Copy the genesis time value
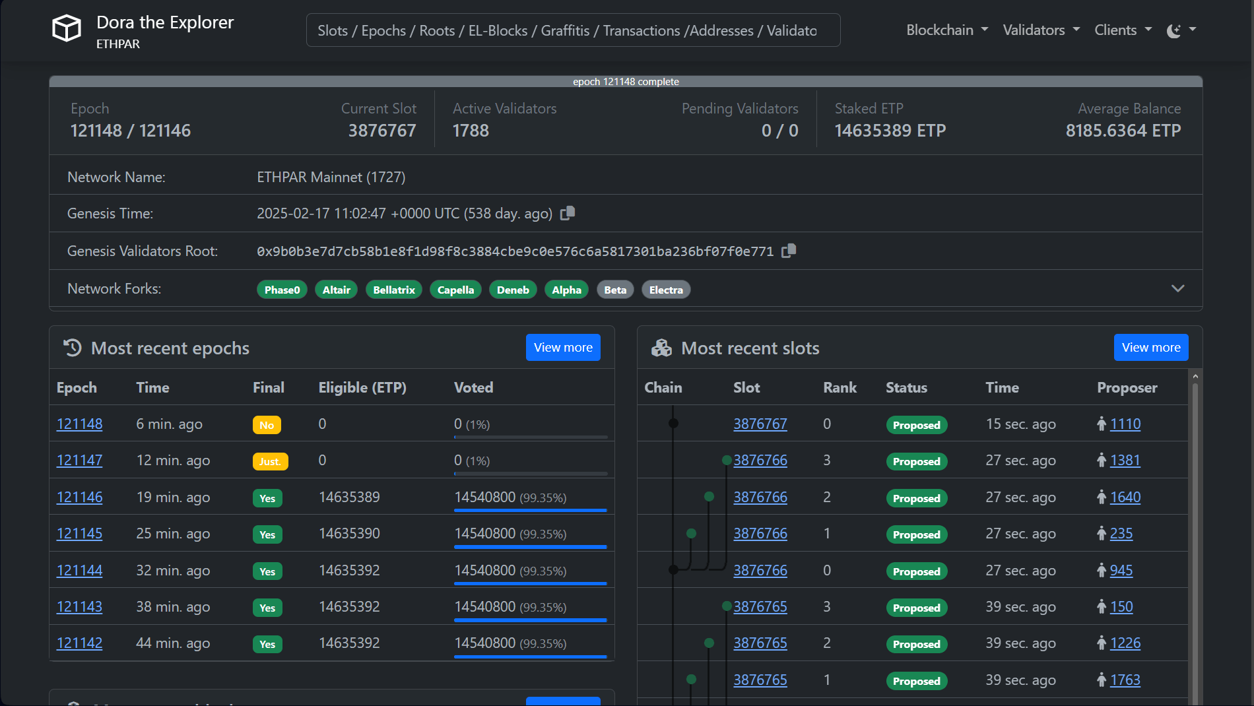This screenshot has height=706, width=1254. point(568,213)
